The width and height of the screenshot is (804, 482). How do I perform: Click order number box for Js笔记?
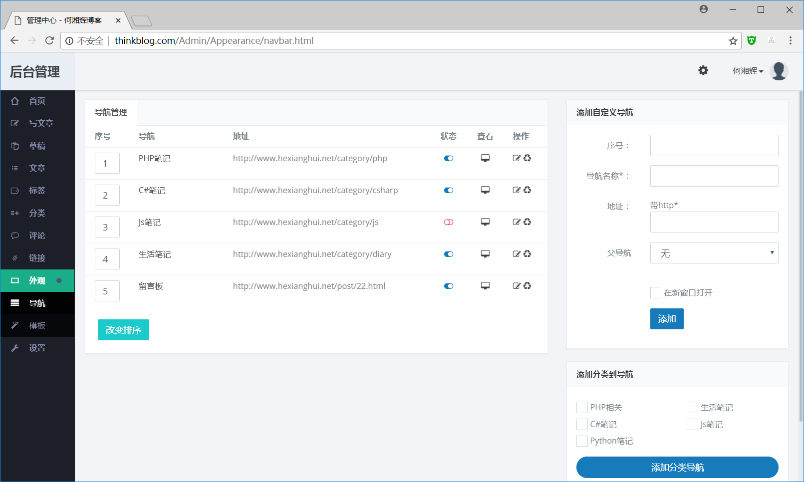107,227
